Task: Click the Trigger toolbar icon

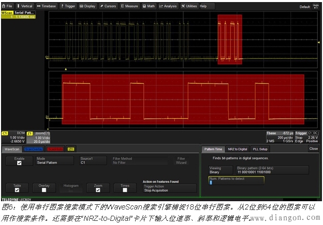Action: [x=69, y=6]
